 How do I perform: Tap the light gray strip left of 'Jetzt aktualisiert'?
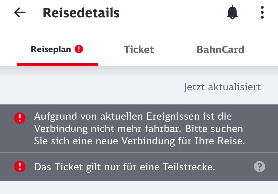coord(90,87)
